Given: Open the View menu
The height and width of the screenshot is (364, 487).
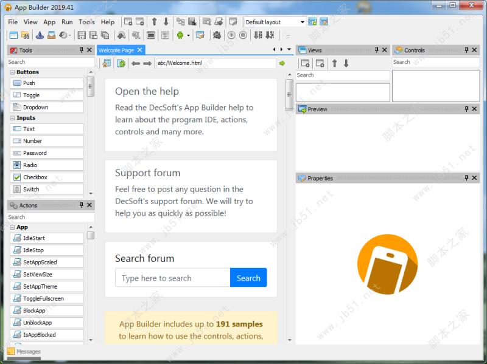Looking at the screenshot, I should [30, 22].
